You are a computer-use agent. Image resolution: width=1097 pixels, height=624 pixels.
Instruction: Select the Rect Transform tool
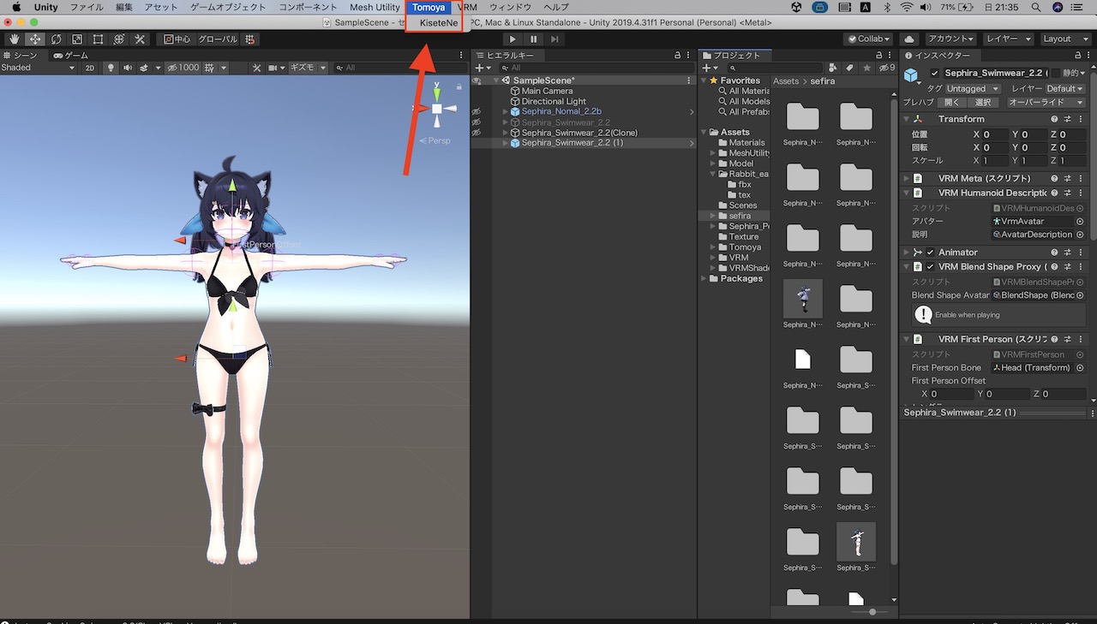[97, 39]
